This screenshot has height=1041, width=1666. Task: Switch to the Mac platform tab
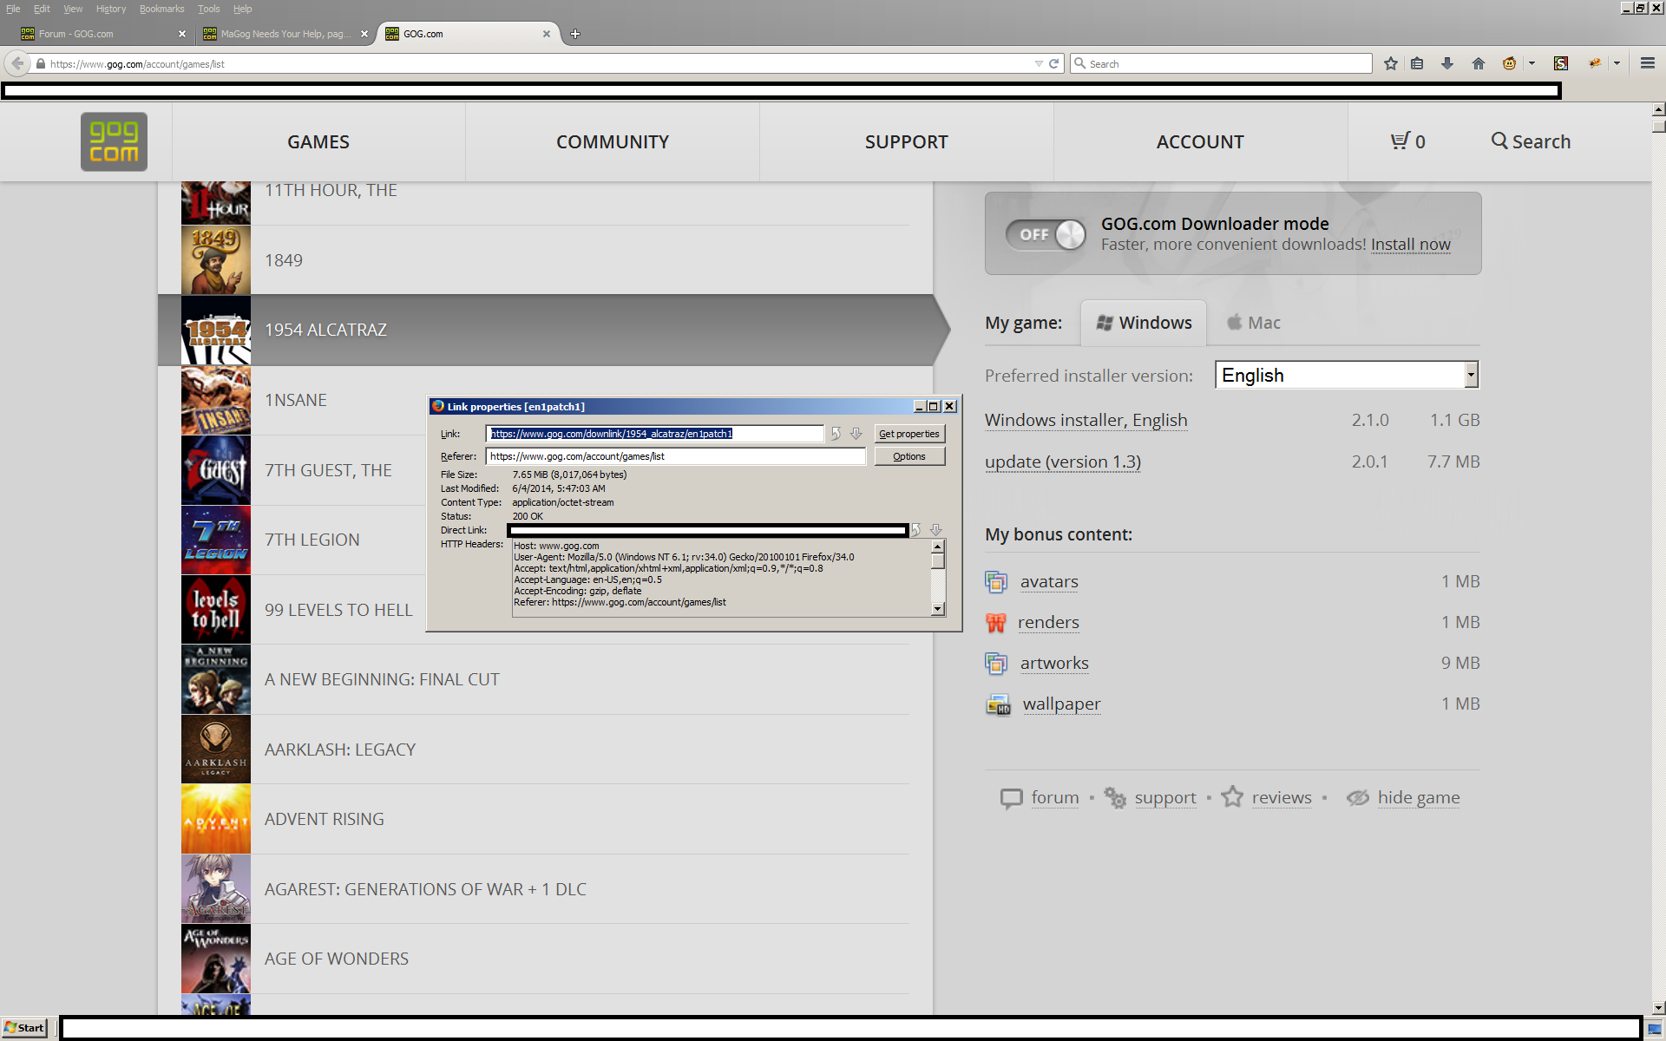tap(1253, 323)
